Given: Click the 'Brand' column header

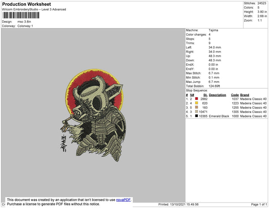Looking at the screenshot, I should [x=245, y=95].
